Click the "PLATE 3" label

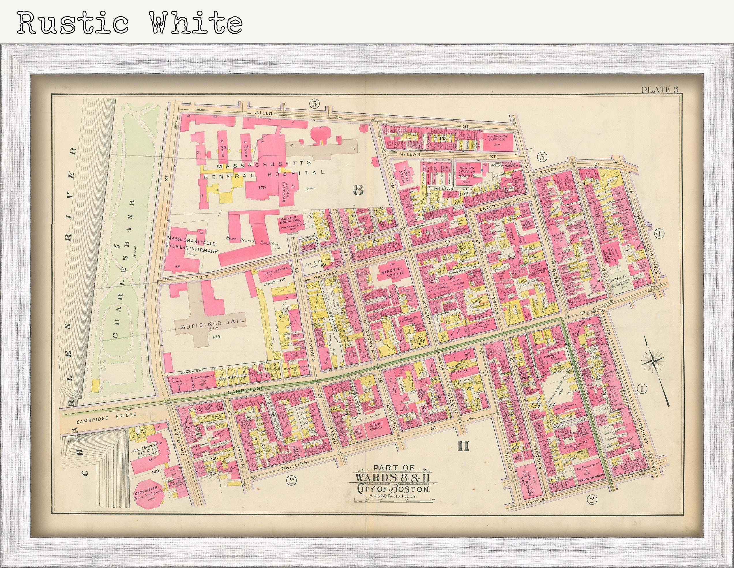pos(660,89)
